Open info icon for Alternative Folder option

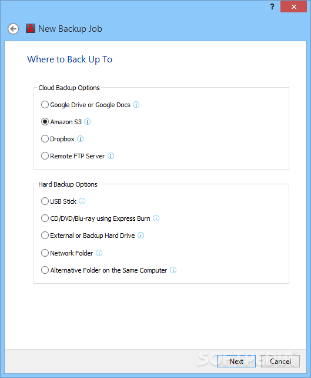[173, 270]
